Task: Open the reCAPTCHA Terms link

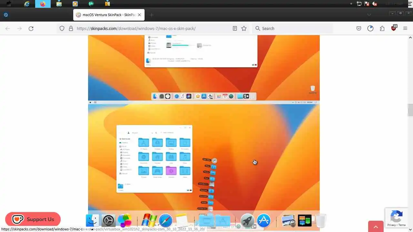Action: click(402, 225)
